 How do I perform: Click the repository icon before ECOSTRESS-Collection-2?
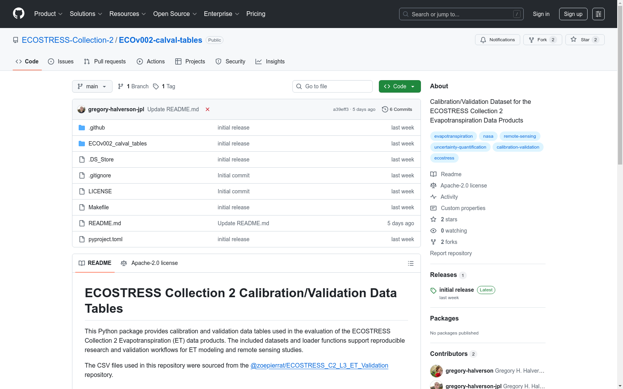point(16,40)
